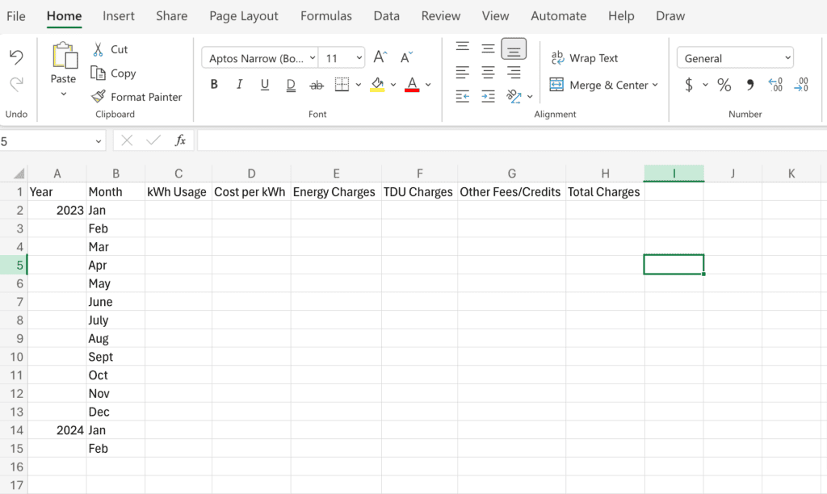Apply underline formatting
Screen dimensions: 827x494
[265, 84]
